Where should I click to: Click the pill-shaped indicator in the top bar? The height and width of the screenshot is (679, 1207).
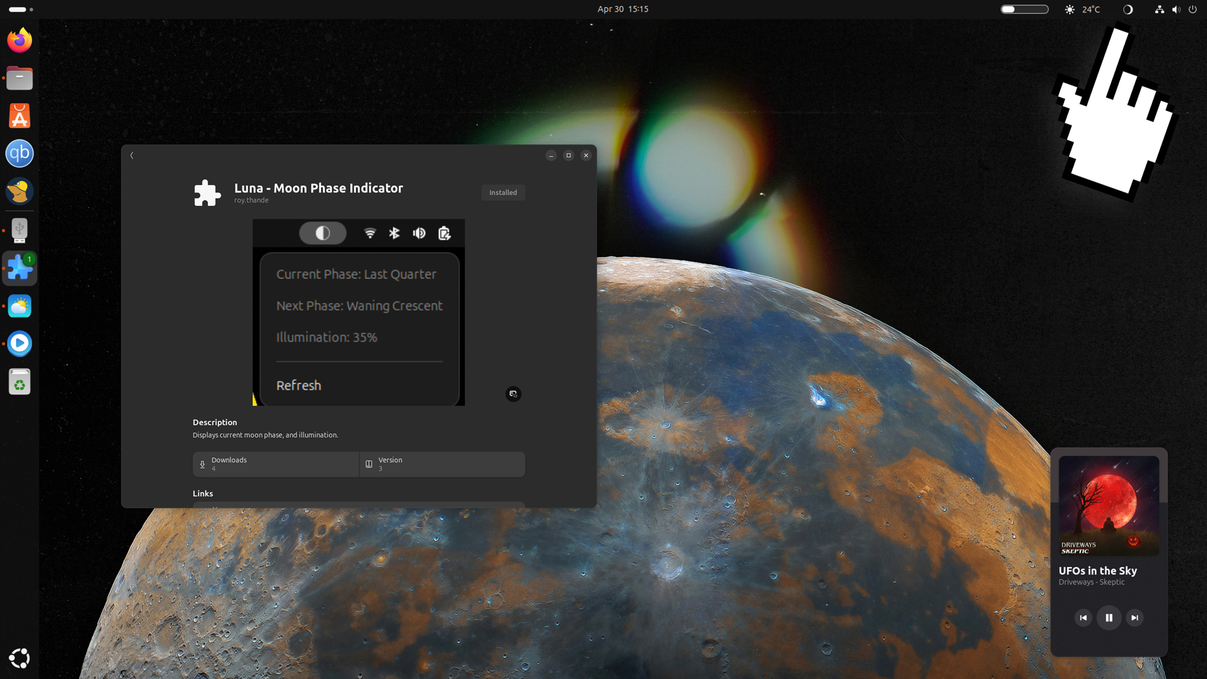coord(1024,9)
